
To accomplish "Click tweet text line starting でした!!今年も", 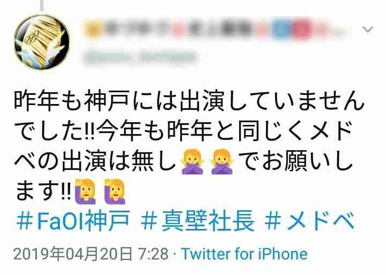I will (183, 131).
